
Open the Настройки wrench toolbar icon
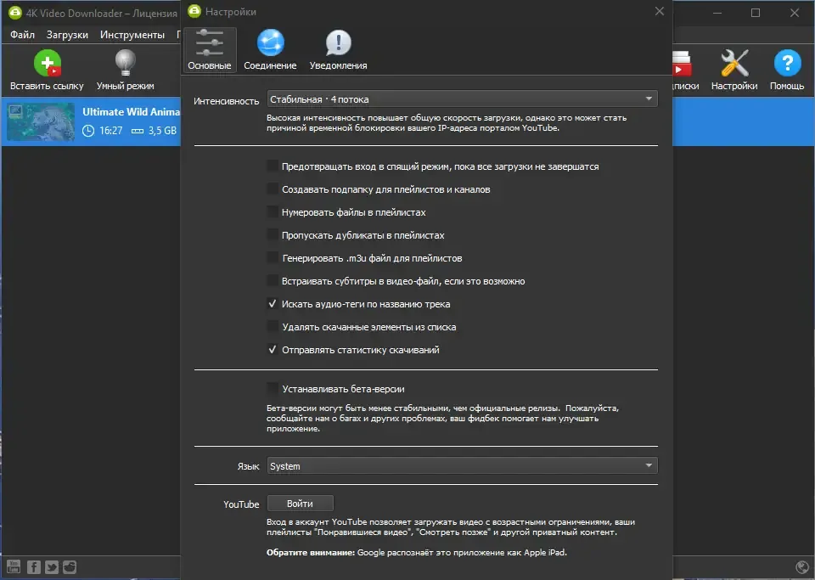(734, 63)
